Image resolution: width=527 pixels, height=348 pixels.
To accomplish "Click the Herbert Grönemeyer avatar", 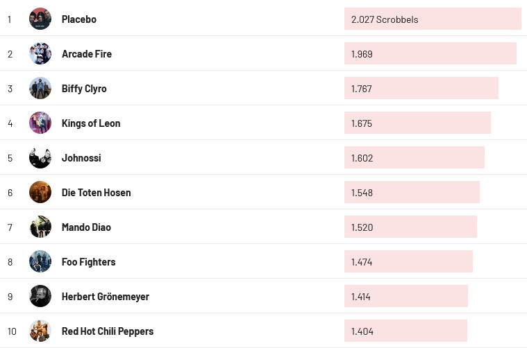I will [40, 296].
